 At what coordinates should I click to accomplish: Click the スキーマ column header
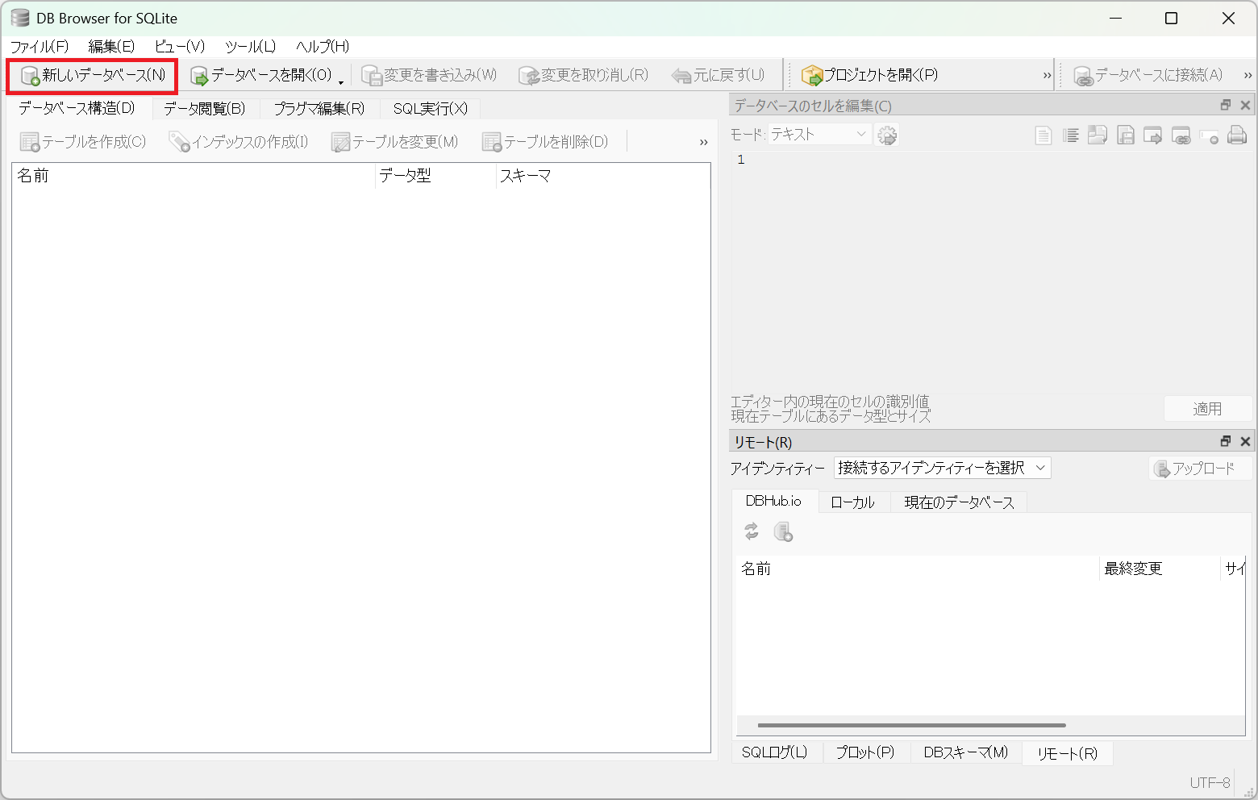603,176
